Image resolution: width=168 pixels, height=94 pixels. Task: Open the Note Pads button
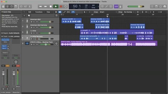tap(156, 7)
